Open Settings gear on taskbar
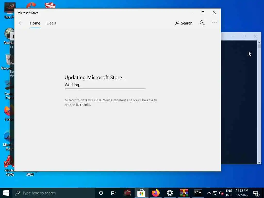The image size is (264, 198). tap(170, 193)
